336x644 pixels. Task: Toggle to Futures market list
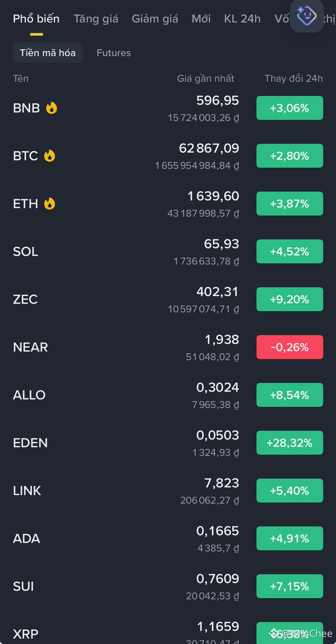coord(114,53)
